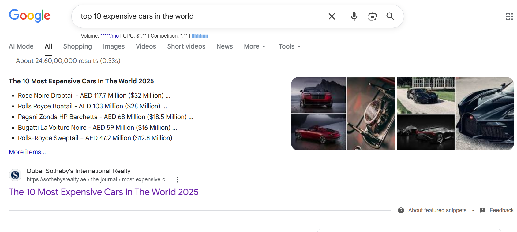Viewport: 517px width, 232px height.
Task: Click the 'About 24,60,00,000 results' text
Action: click(68, 61)
